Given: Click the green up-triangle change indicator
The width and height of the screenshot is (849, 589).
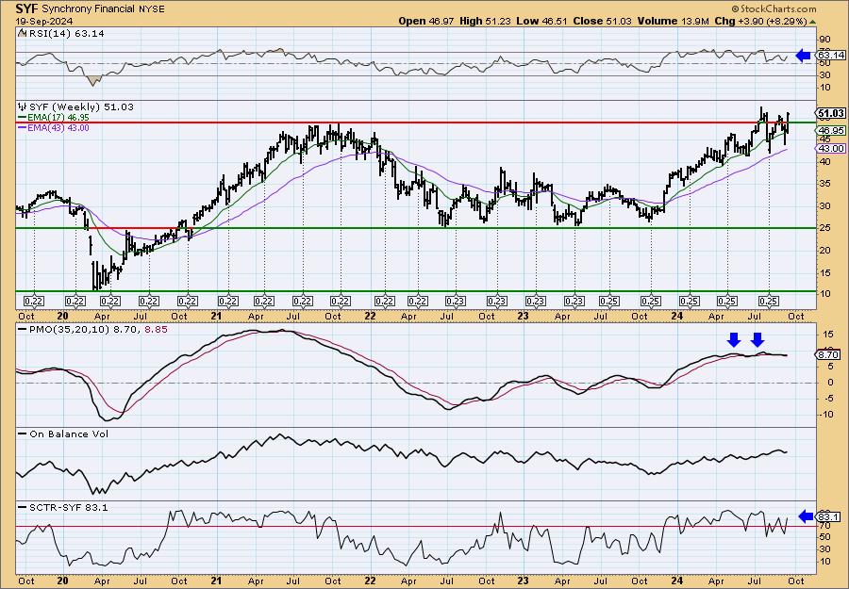Looking at the screenshot, I should (x=812, y=21).
